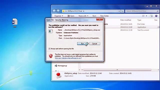Sort by Date modified column header
This screenshot has height=90, width=160.
coord(125,20)
